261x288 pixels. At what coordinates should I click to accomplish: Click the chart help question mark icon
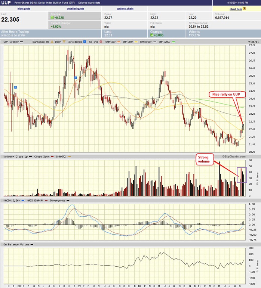click(244, 9)
